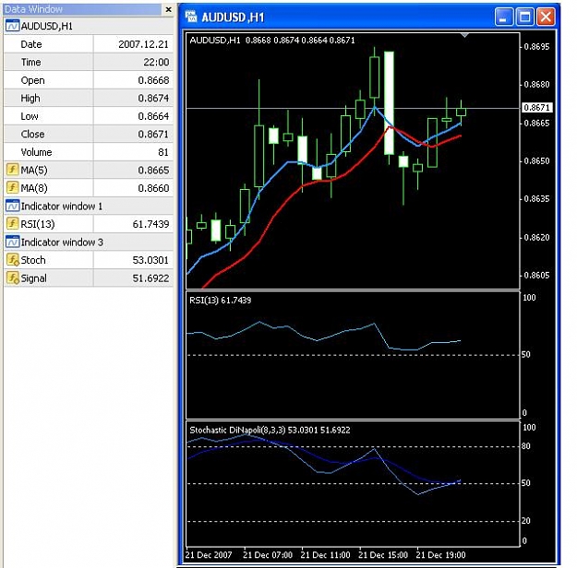The height and width of the screenshot is (568, 577).
Task: Select the Low value 0.8664
Action: click(x=153, y=116)
